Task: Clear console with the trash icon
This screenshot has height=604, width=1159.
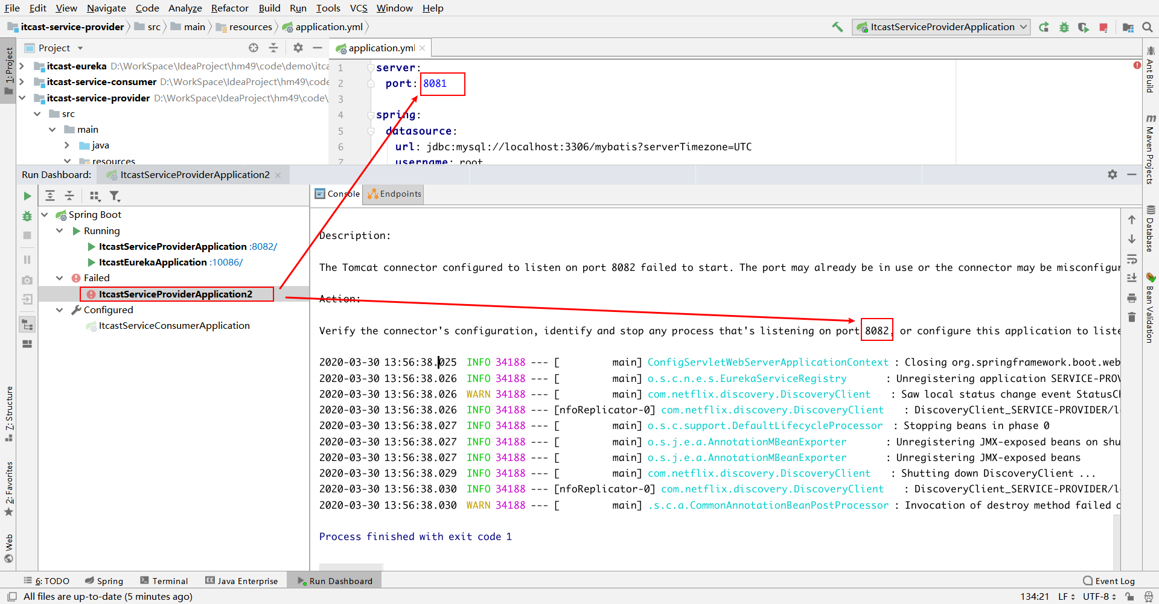Action: [1132, 317]
